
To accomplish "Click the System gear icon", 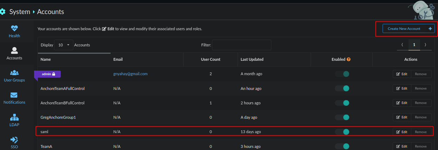I will coord(3,12).
